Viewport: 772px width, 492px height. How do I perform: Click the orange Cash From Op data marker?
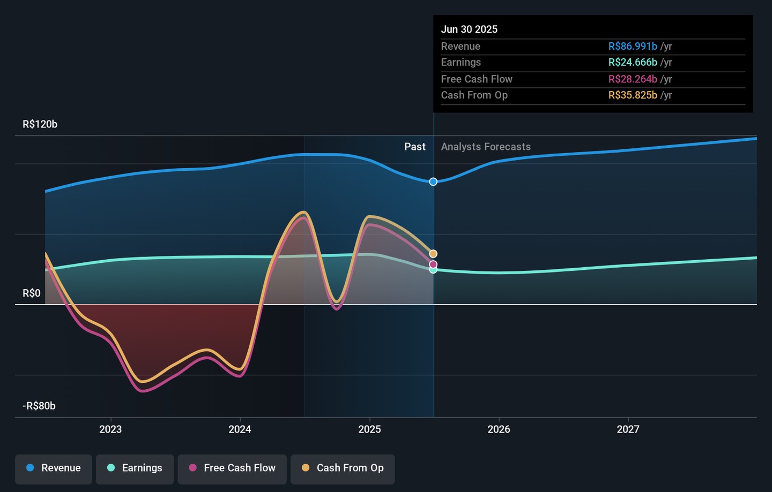[433, 254]
